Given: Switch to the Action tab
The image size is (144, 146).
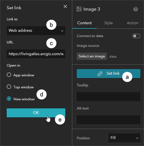Looking at the screenshot, I should (x=133, y=23).
